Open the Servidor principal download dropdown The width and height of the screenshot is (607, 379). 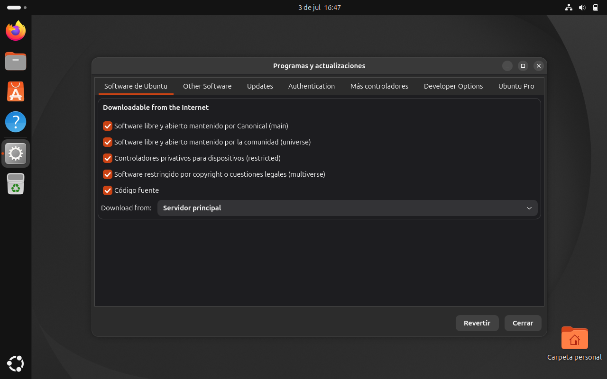pyautogui.click(x=347, y=208)
